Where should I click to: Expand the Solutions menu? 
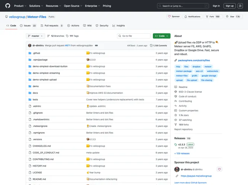click(36, 6)
